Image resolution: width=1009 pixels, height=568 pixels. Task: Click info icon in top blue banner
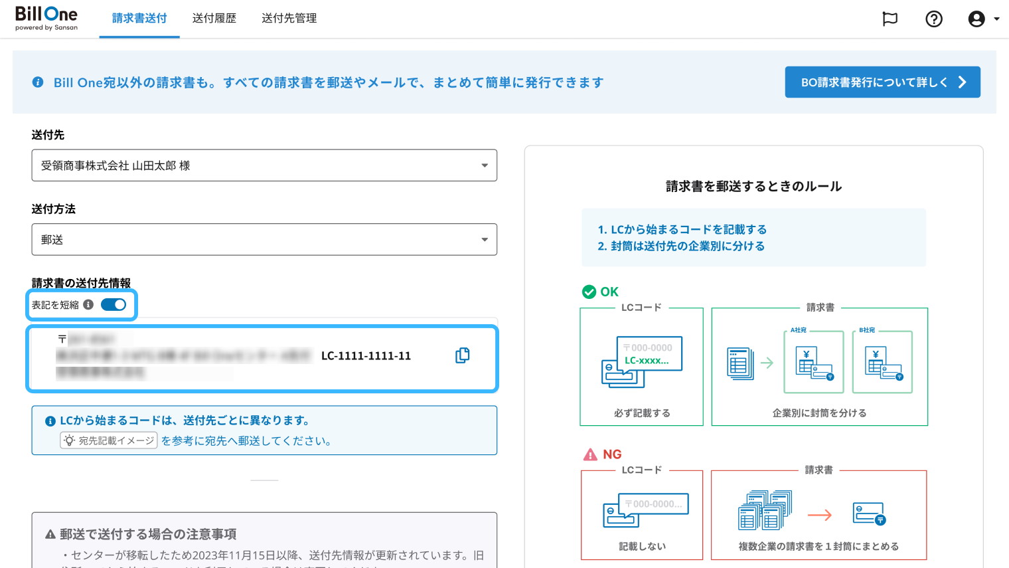38,82
